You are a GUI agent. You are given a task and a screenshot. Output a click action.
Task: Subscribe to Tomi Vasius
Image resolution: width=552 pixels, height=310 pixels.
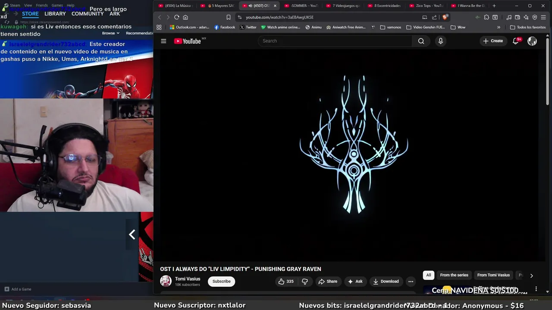click(x=221, y=281)
